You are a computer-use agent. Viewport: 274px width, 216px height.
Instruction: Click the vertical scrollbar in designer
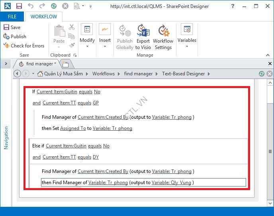270,151
